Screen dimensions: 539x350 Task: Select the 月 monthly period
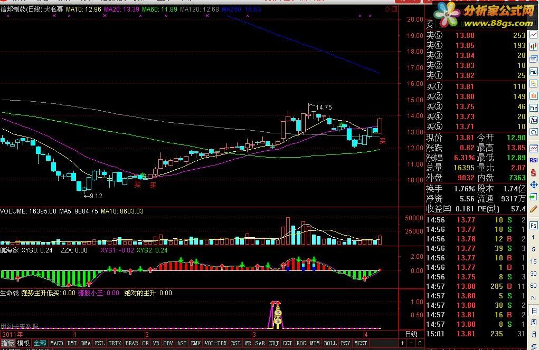coord(533,335)
